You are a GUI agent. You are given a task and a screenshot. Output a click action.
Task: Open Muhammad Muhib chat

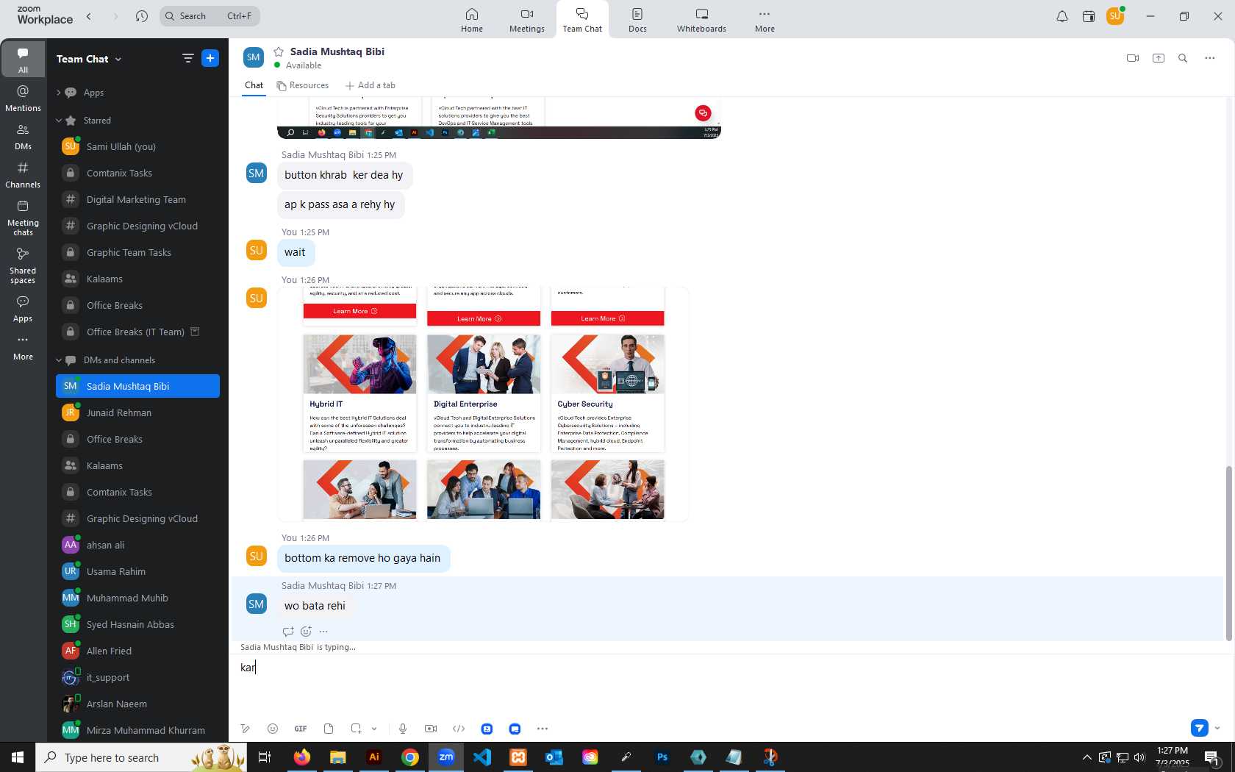coord(137,598)
